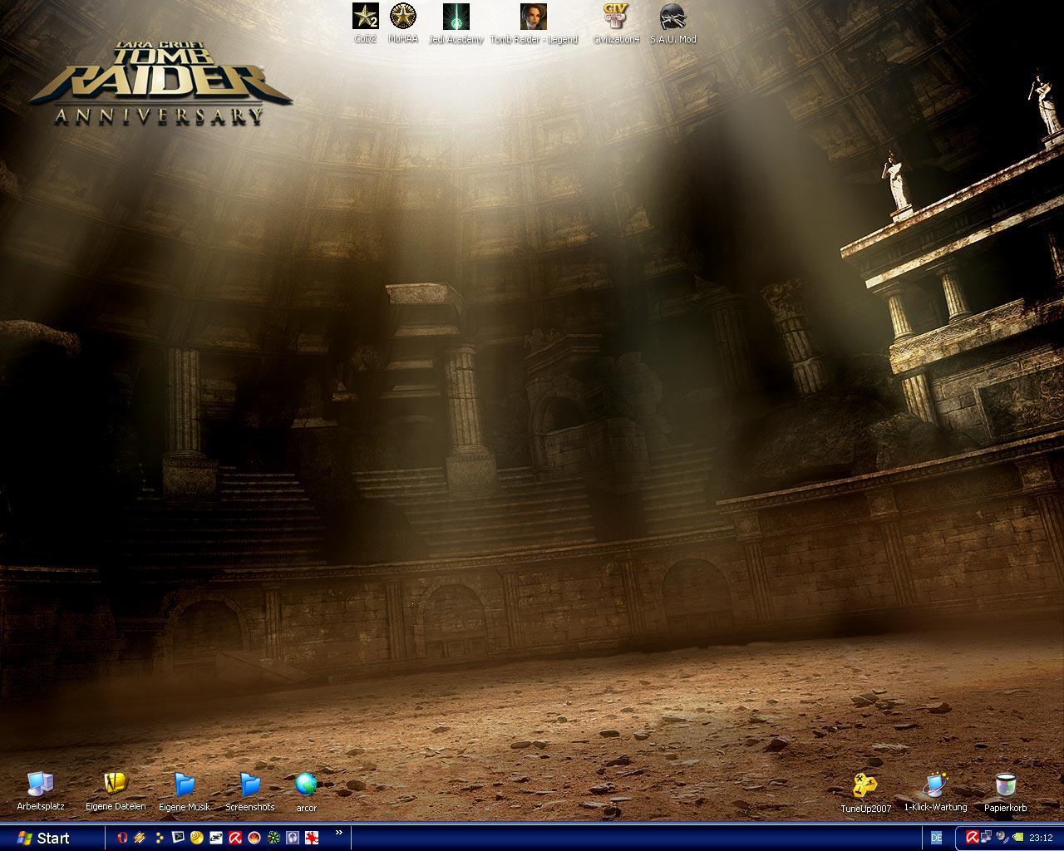Open the Screenshots folder icon
This screenshot has width=1064, height=851.
[250, 790]
